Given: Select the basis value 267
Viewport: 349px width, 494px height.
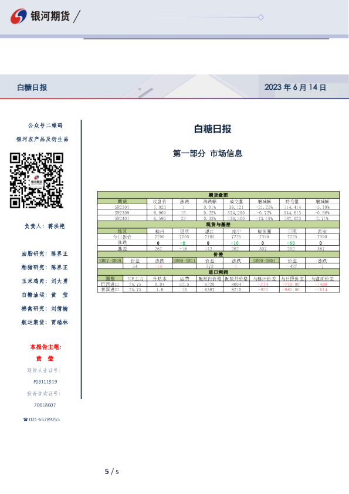Looking at the screenshot, I should point(158,249).
